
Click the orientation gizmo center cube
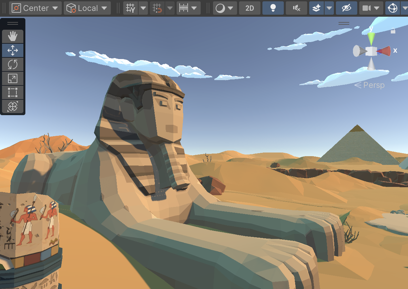[x=371, y=51]
